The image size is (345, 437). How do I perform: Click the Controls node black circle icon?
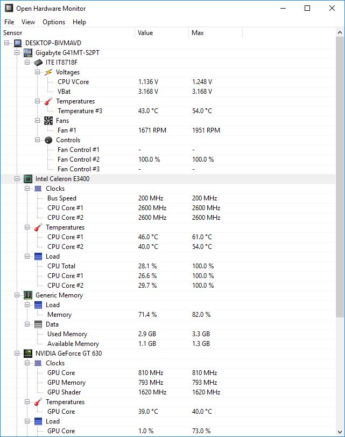click(48, 140)
